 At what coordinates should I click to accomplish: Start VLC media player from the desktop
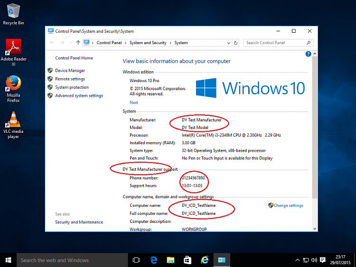click(x=13, y=125)
